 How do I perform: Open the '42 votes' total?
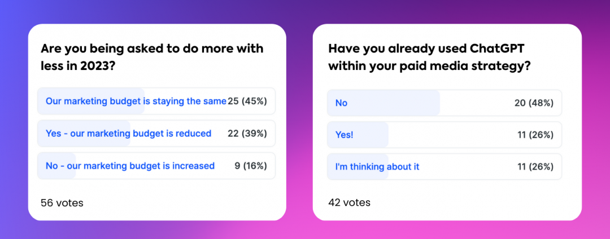pos(350,202)
